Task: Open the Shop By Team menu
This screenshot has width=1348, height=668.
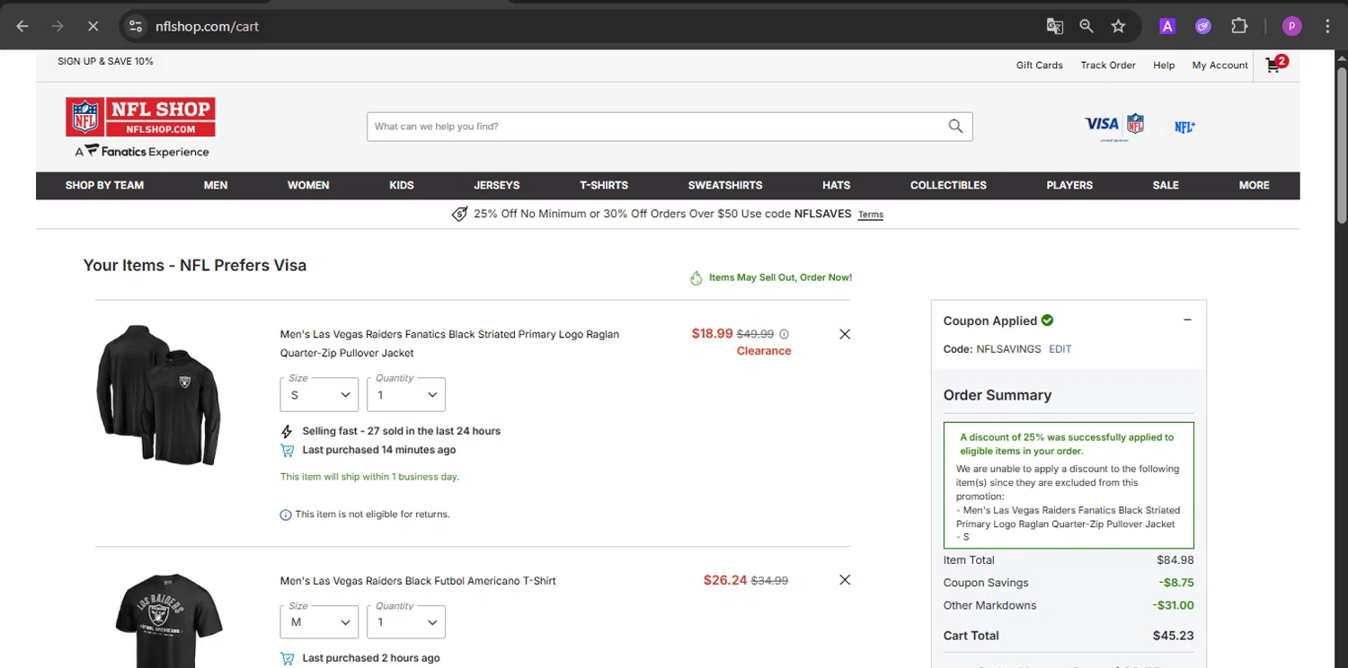Action: click(104, 185)
